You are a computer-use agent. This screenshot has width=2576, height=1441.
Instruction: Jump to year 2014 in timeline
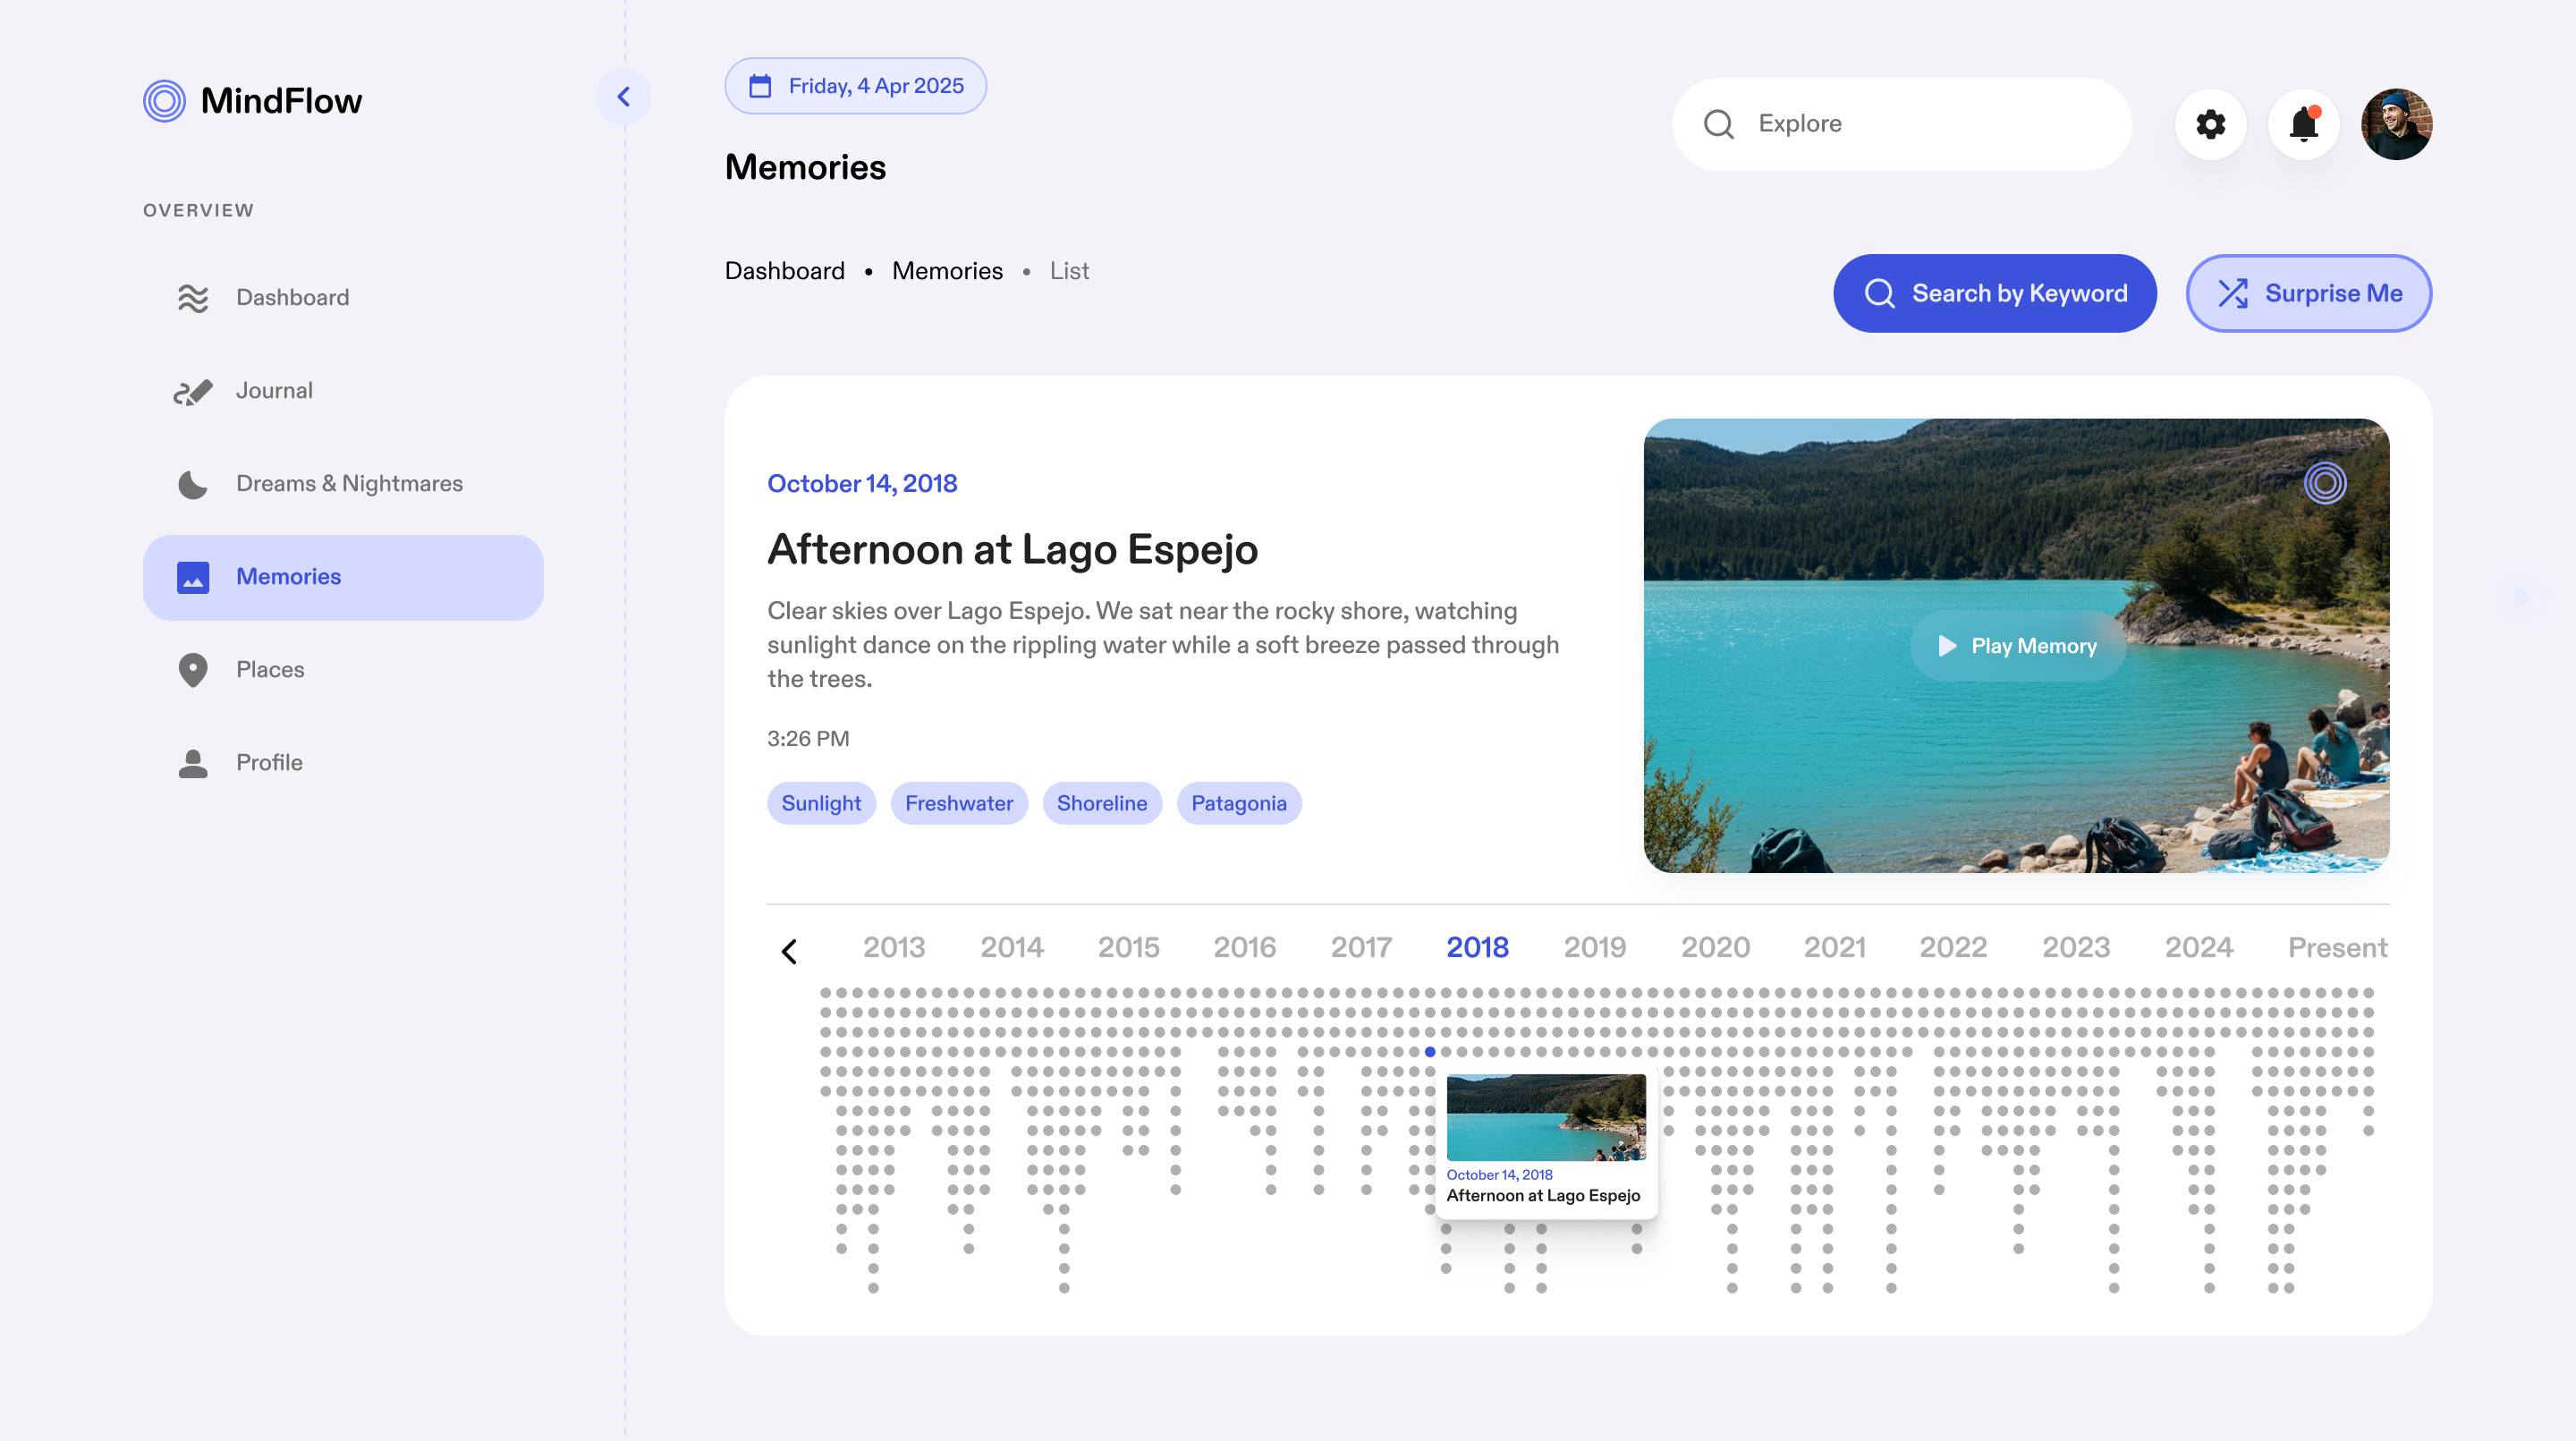[x=1012, y=947]
